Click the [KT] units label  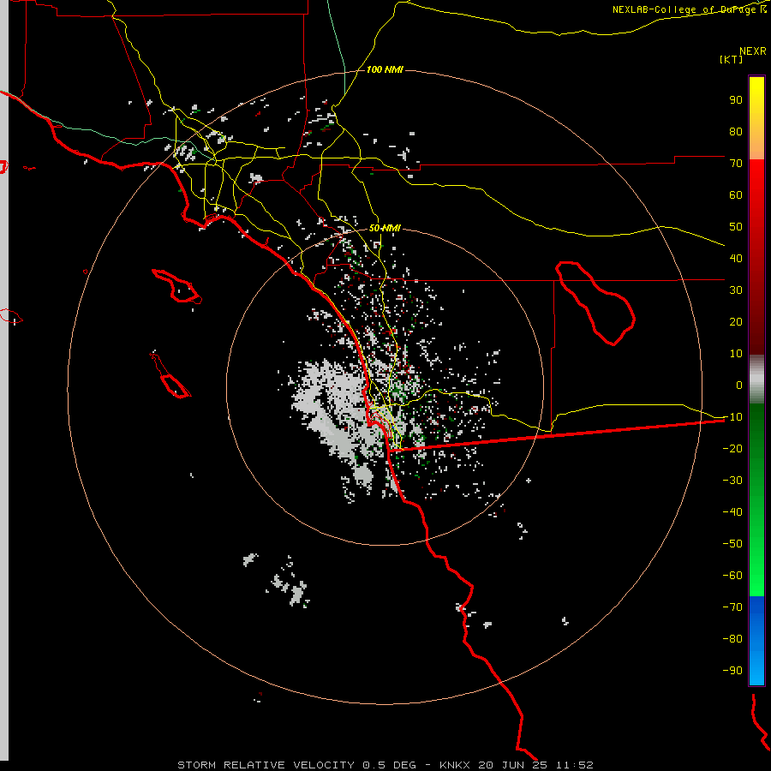tap(731, 59)
